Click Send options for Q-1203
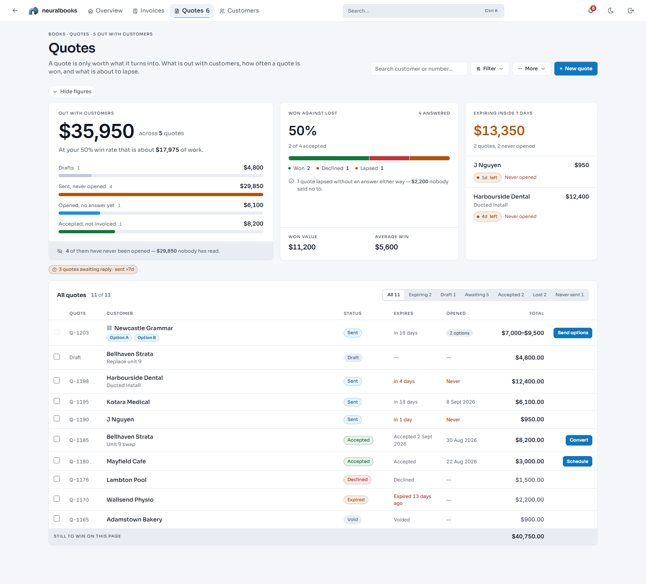 point(573,333)
